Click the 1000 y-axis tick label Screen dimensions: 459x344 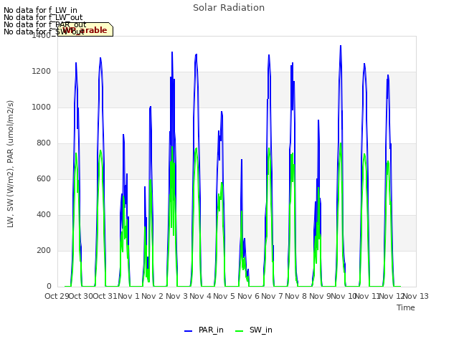42,107
